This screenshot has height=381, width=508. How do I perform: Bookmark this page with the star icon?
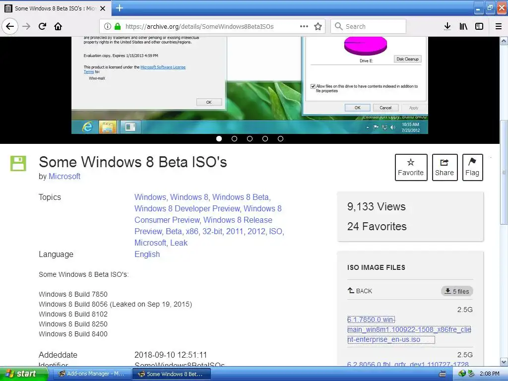pos(318,26)
